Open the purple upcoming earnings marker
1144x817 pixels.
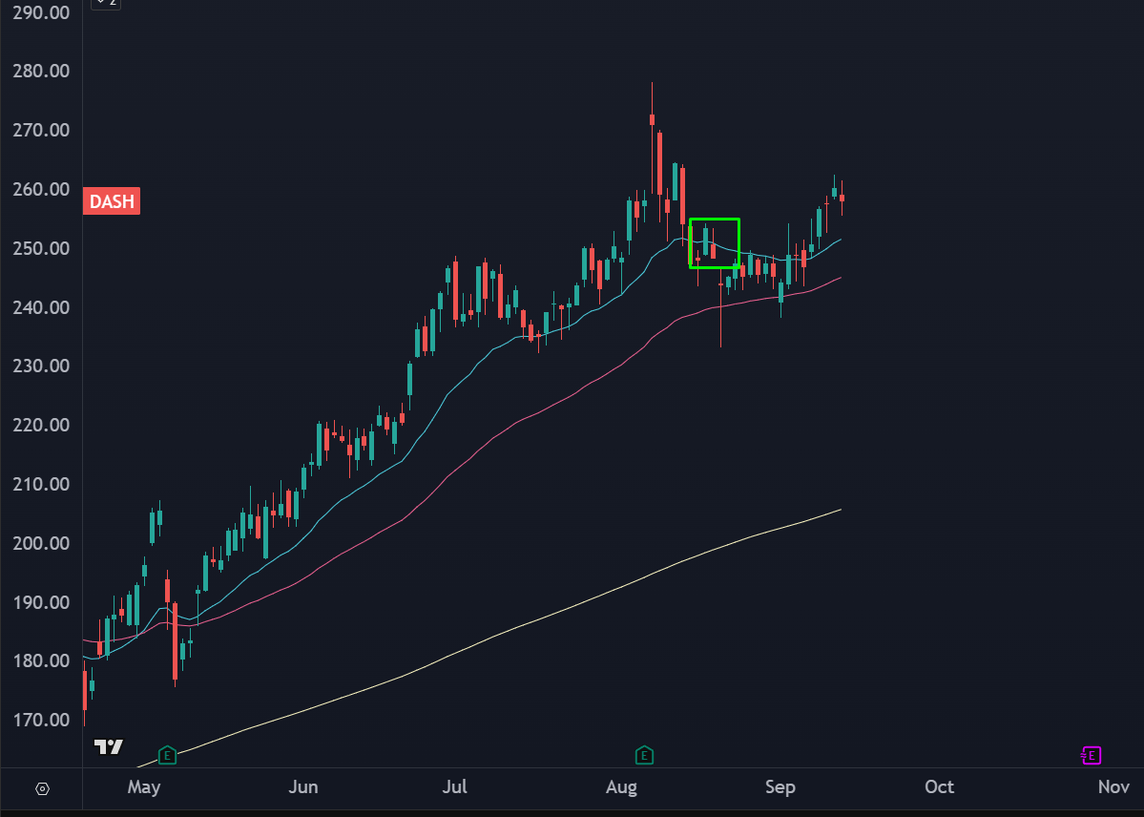(1091, 755)
